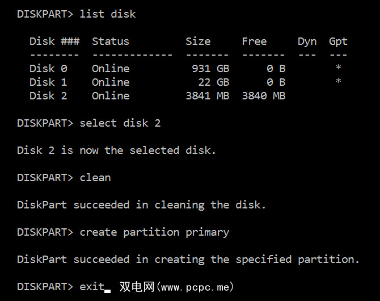380x301 pixels.
Task: Click the partition creation success message
Action: pos(188,259)
